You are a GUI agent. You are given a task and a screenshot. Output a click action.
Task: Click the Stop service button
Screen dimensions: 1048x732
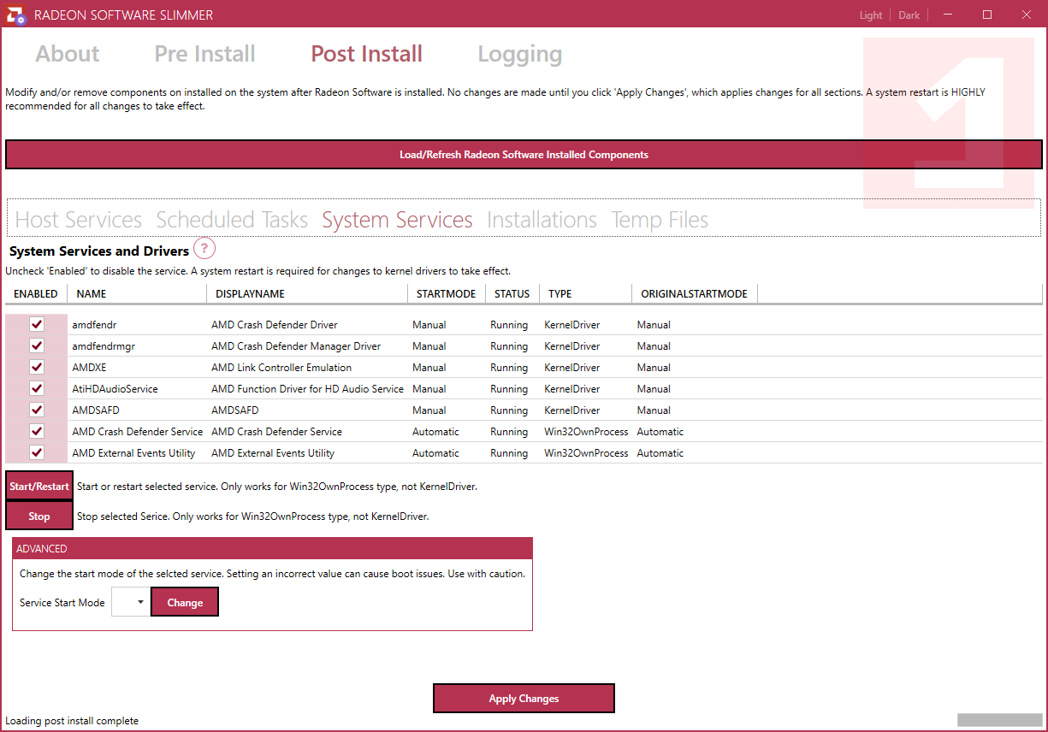click(39, 516)
